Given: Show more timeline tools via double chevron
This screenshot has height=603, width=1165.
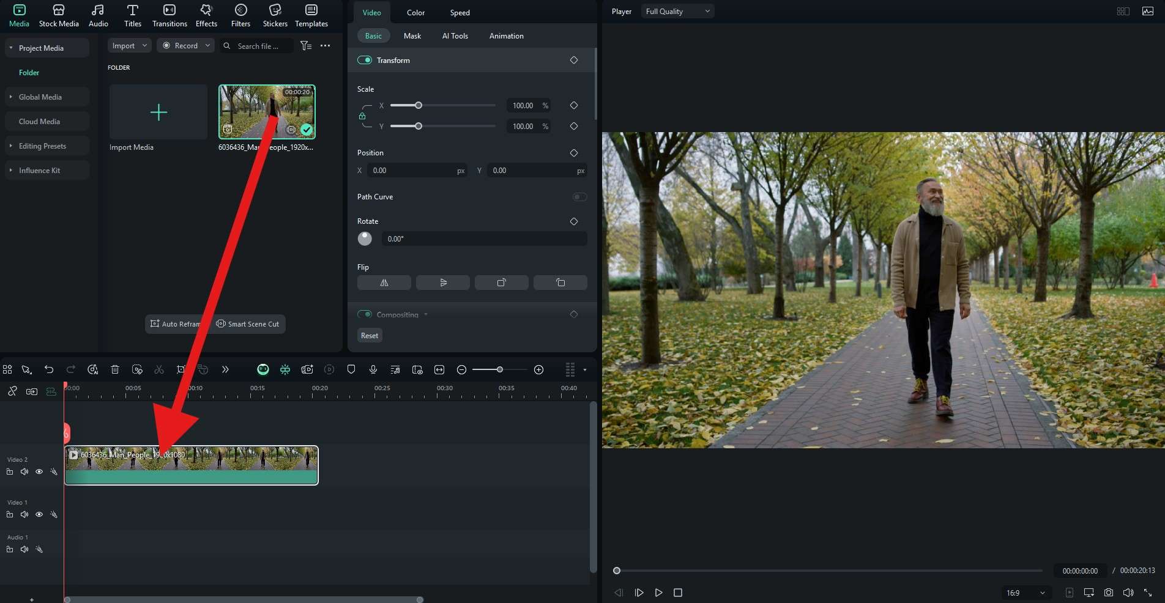Looking at the screenshot, I should pos(225,369).
